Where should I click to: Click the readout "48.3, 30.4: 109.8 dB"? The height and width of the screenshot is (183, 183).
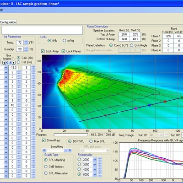pos(103,135)
